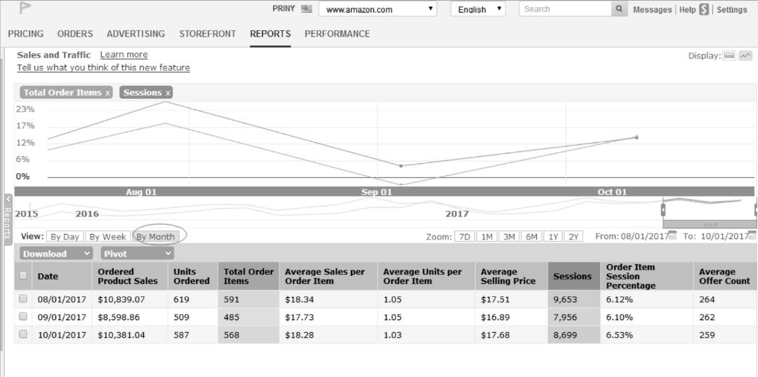Click the Sep 01 Sessions data point

401,165
